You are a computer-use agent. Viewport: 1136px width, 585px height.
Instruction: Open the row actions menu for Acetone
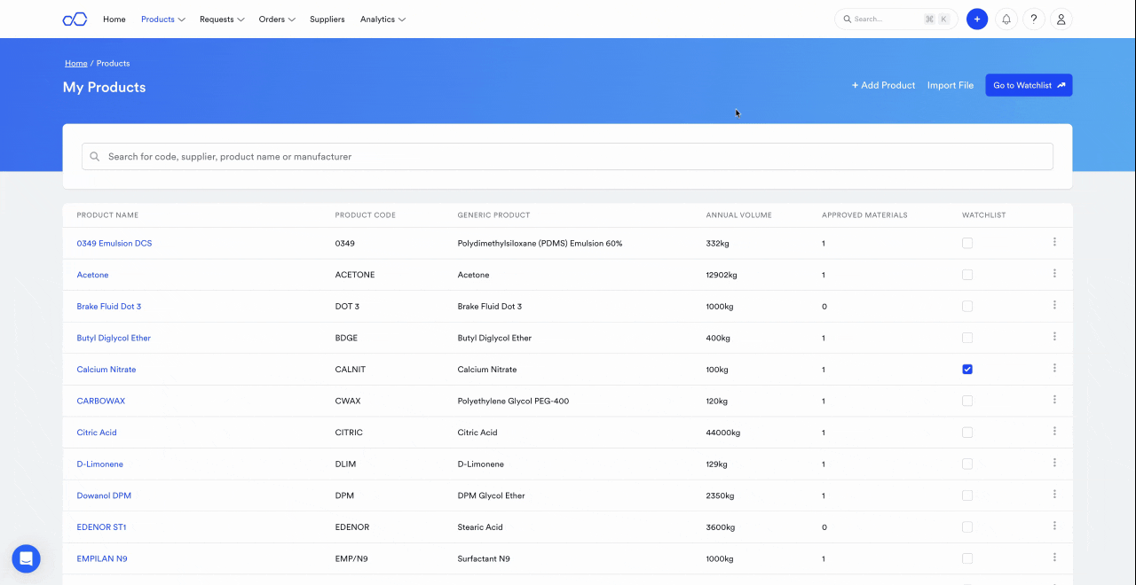pos(1054,274)
